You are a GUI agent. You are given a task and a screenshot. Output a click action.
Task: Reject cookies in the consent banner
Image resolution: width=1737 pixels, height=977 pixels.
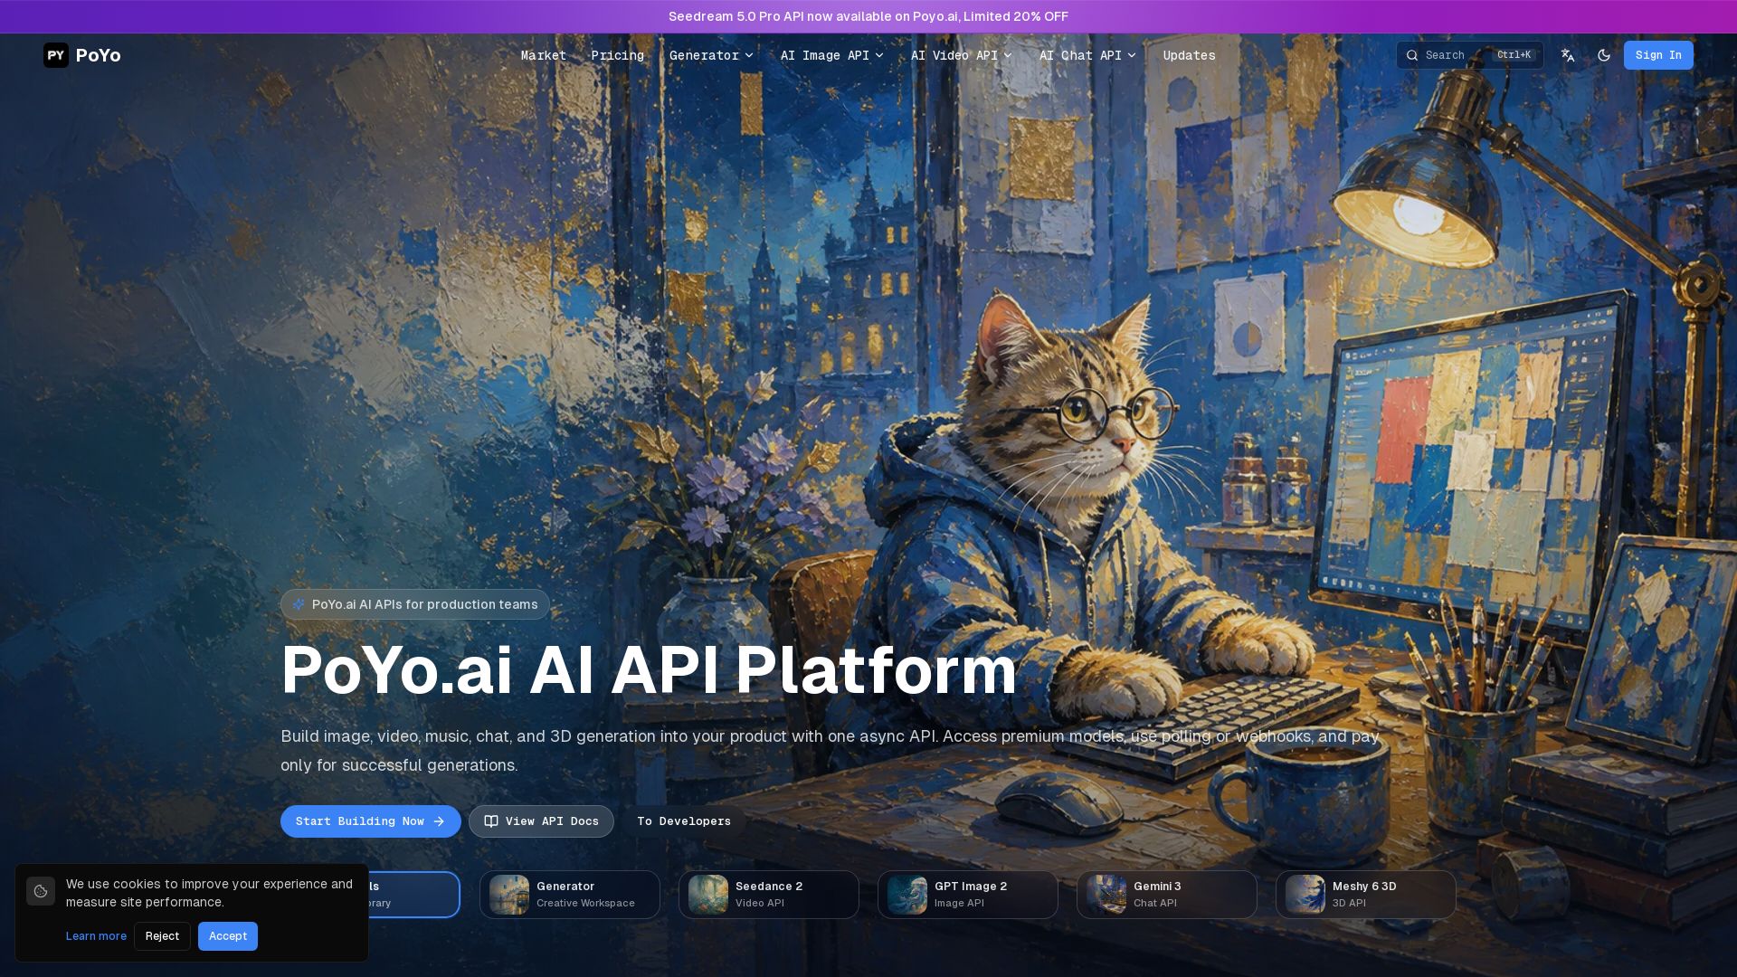(163, 936)
